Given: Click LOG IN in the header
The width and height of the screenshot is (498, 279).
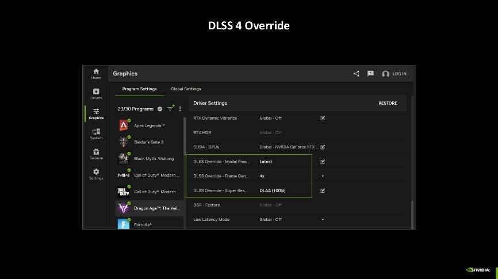Looking at the screenshot, I should [394, 74].
